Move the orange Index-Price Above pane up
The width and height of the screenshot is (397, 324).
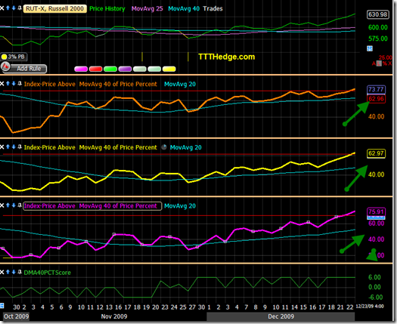(x=8, y=84)
